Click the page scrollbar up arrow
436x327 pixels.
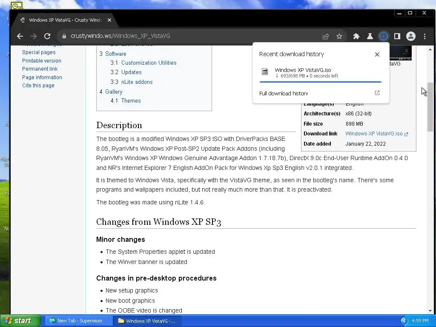point(430,49)
